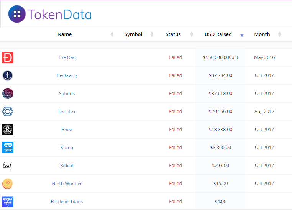
Task: Click the TokenData logo icon
Action: pos(17,14)
